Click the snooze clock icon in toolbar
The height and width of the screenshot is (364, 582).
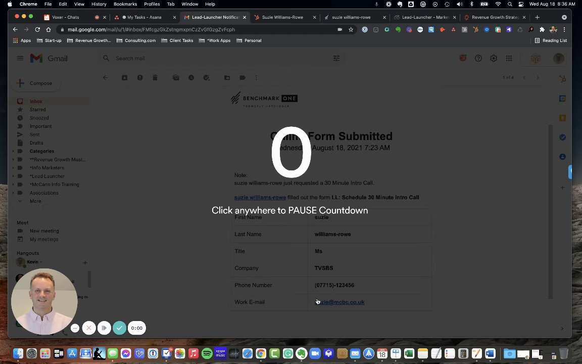point(191,78)
